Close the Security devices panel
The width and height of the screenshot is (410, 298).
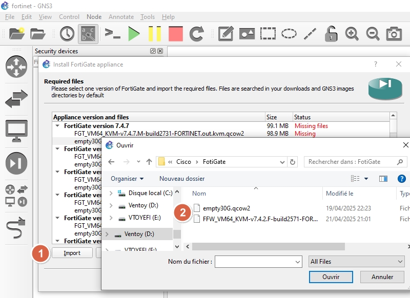click(x=160, y=51)
